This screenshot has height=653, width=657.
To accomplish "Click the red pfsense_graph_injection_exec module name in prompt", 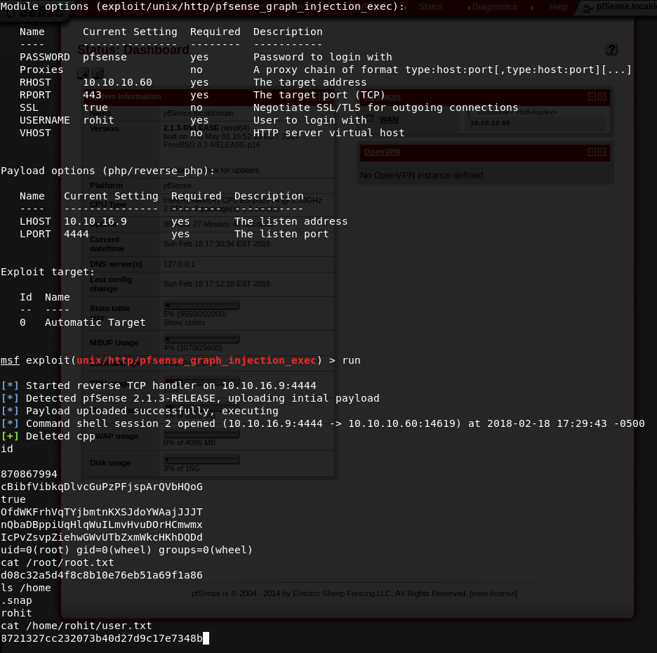I will (196, 360).
